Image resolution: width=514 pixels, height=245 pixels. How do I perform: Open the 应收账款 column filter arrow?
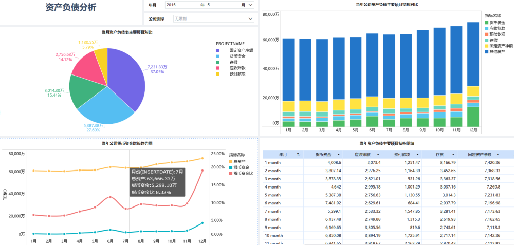379,154
